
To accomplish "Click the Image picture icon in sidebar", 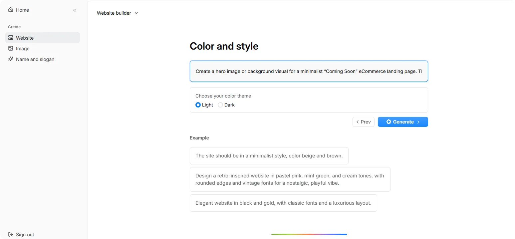I will [11, 49].
